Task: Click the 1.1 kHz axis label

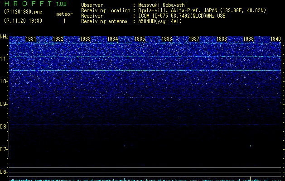Action: click(4, 59)
